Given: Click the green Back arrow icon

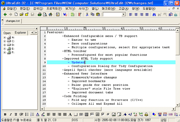Looking at the screenshot, I should coord(5,14).
